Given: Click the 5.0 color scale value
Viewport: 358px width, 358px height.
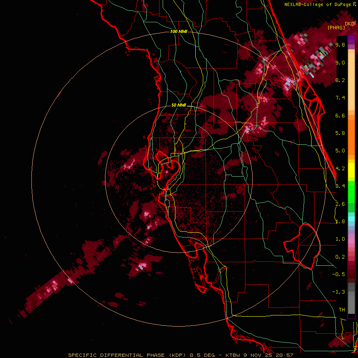Looking at the screenshot, I should tap(340, 151).
